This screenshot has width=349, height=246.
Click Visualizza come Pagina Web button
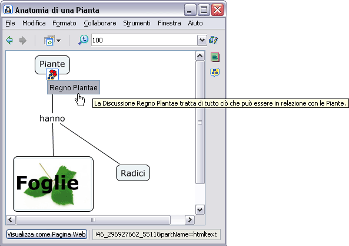pos(46,234)
